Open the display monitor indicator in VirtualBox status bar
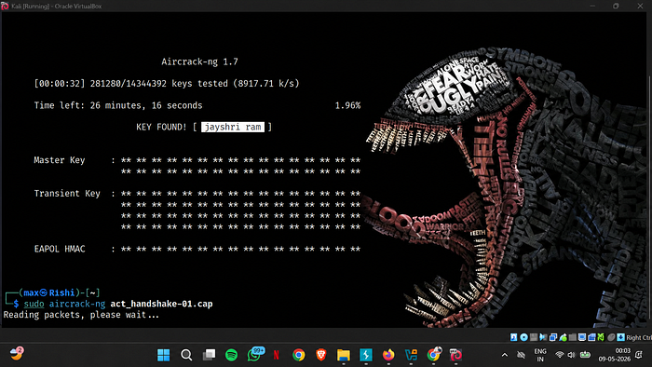This screenshot has width=652, height=367. click(582, 337)
